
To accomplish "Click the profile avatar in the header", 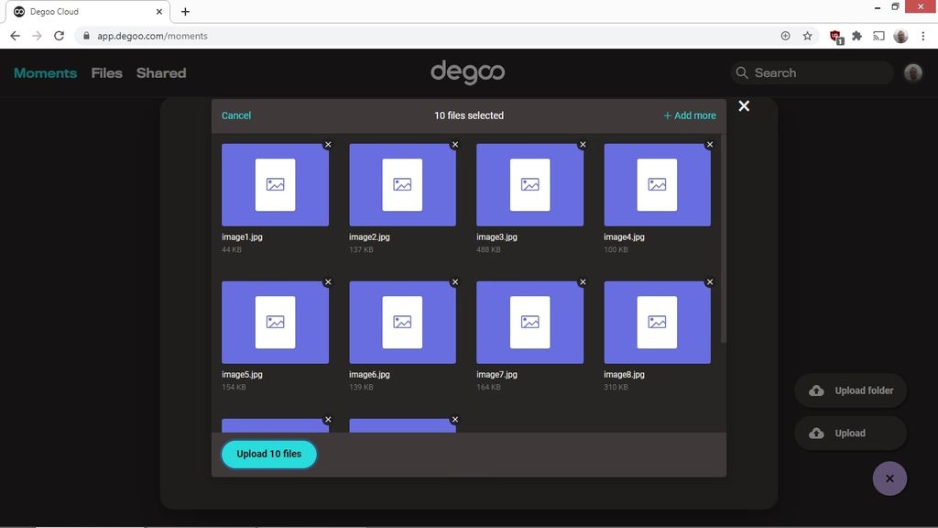I will pos(913,72).
